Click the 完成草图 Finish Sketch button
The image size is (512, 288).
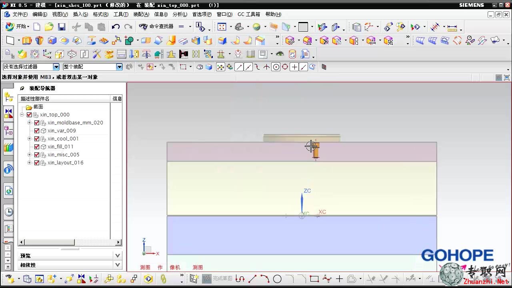(x=218, y=278)
